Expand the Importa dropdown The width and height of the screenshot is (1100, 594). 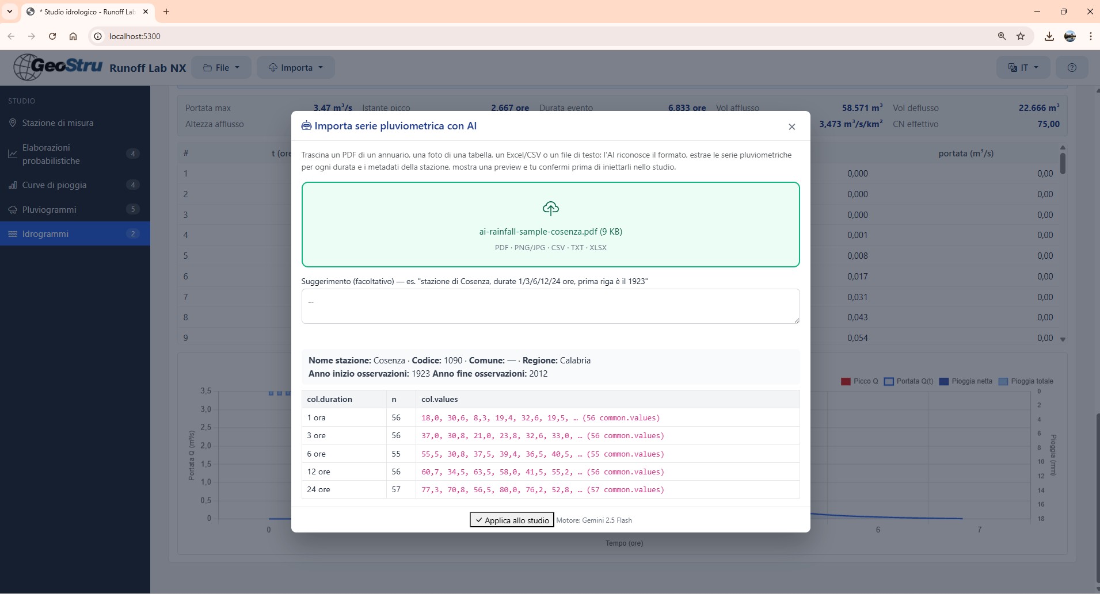296,68
